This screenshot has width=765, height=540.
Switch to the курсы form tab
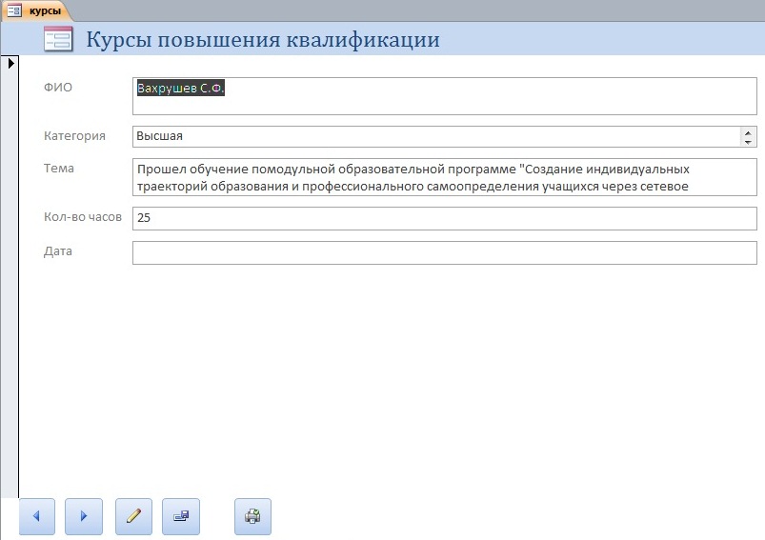point(36,10)
